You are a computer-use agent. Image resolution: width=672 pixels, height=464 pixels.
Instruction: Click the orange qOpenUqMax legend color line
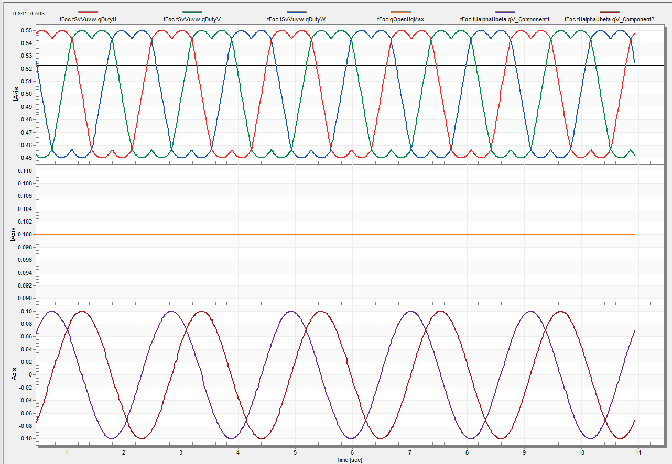(x=401, y=12)
